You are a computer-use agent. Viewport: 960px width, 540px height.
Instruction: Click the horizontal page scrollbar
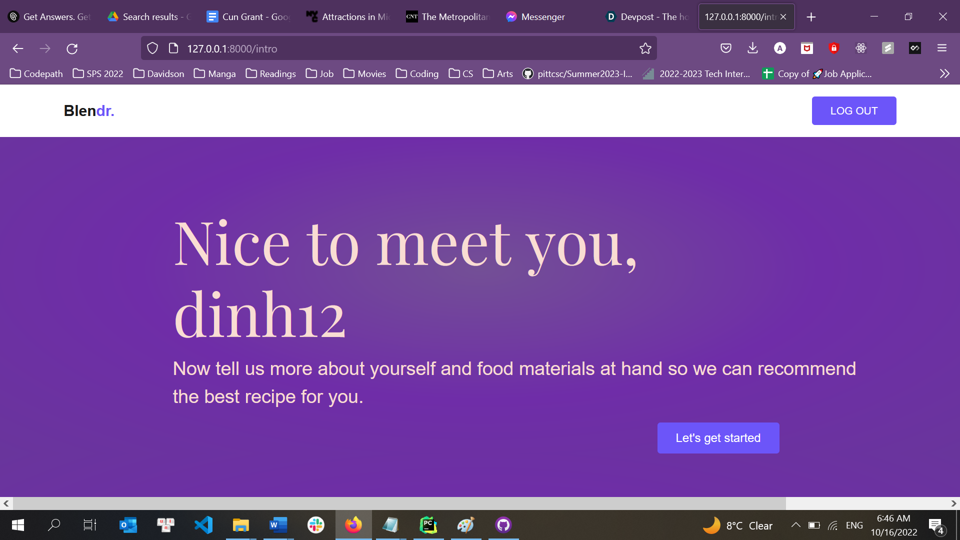[x=400, y=503]
